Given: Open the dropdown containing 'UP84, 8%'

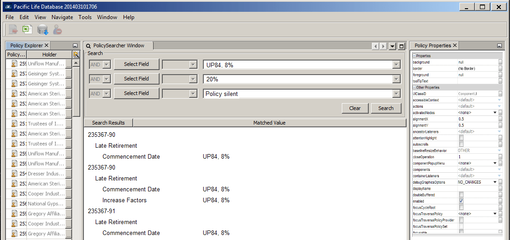Looking at the screenshot, I should click(x=395, y=65).
